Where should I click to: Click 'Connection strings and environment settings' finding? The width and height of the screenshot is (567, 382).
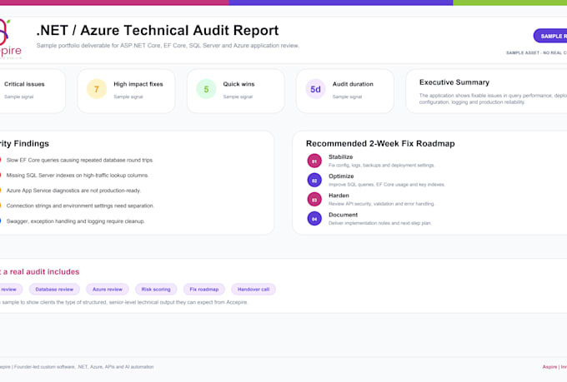80,206
